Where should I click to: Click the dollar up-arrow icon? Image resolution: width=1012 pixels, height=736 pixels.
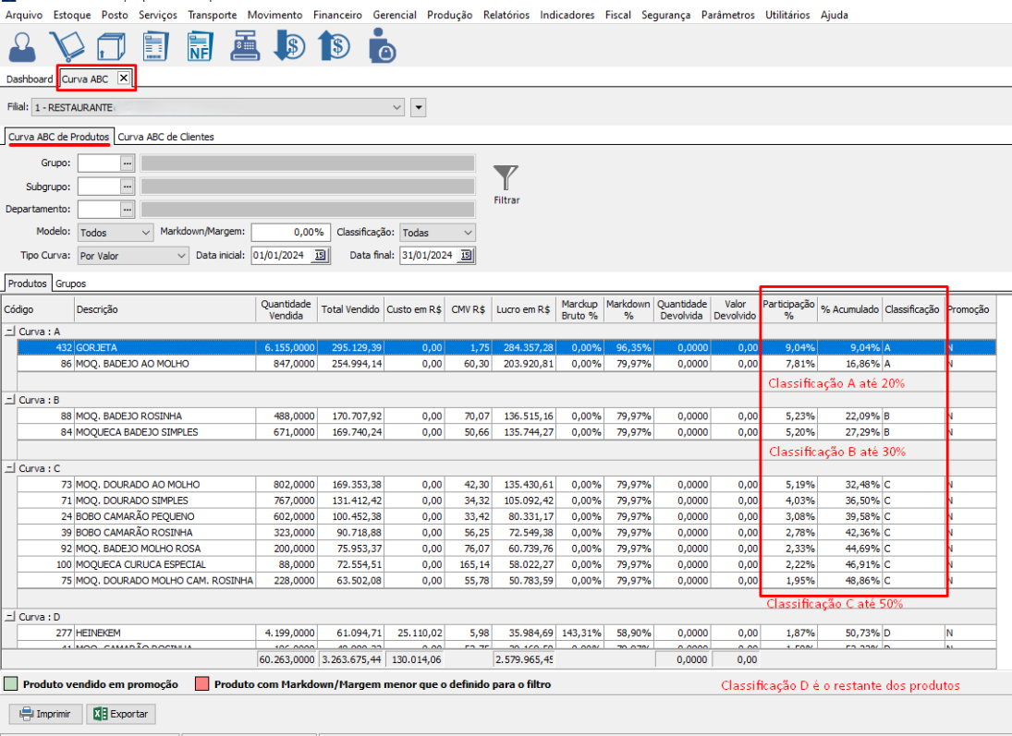[333, 46]
